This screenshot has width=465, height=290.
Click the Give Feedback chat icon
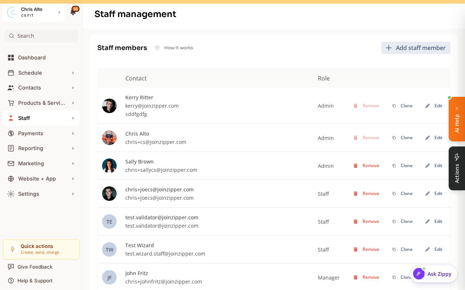[x=11, y=267]
